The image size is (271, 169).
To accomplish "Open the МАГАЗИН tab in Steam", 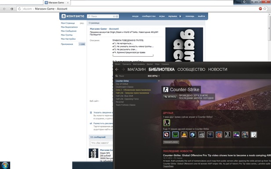I will coord(136,69).
